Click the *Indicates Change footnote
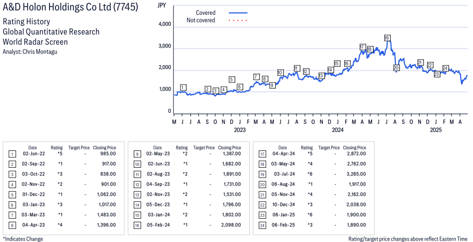This screenshot has height=242, width=473. pyautogui.click(x=23, y=239)
